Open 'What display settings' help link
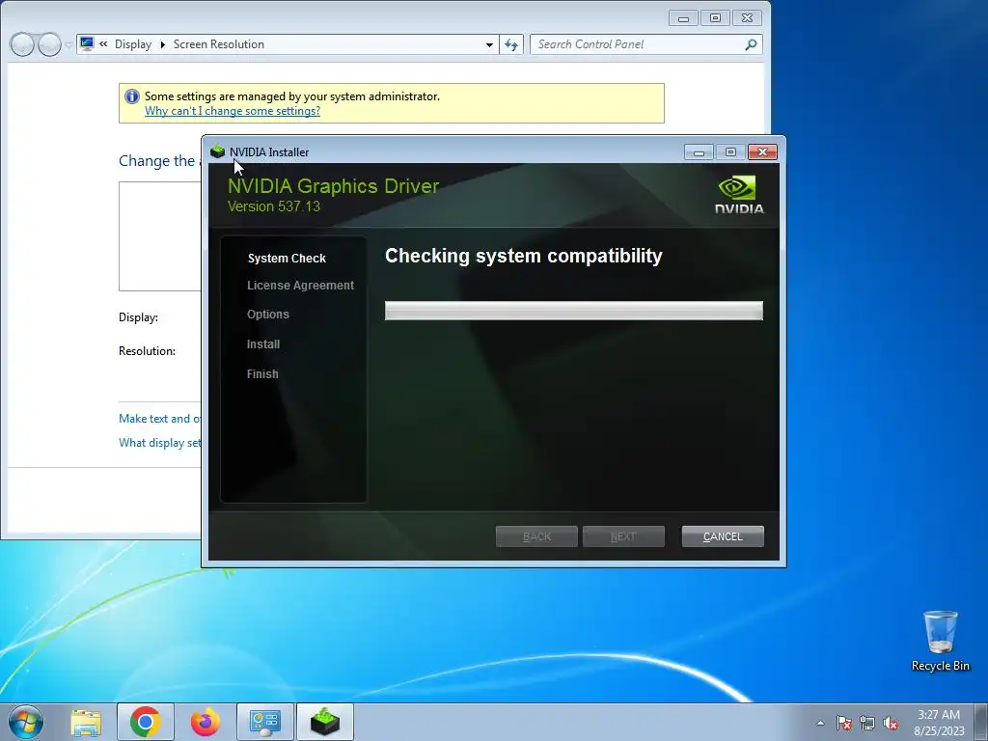The image size is (988, 741). click(x=160, y=442)
